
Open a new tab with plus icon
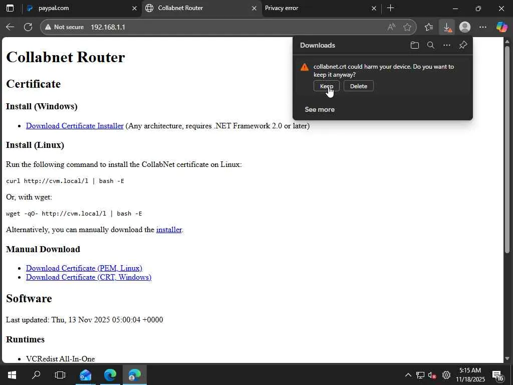pos(390,8)
